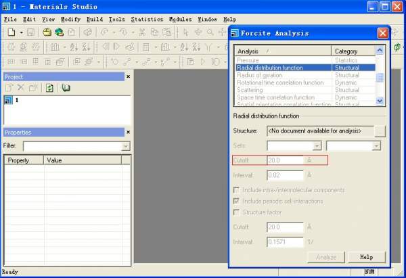Click the Y-shaped filter icon

[208, 47]
